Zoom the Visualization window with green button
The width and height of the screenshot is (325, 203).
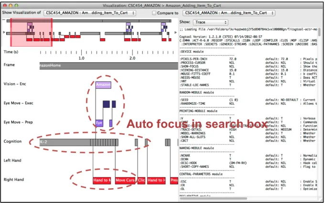(16, 6)
